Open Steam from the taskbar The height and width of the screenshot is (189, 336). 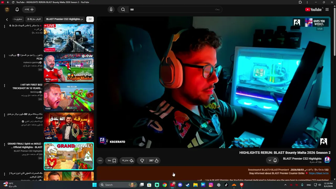(188, 185)
